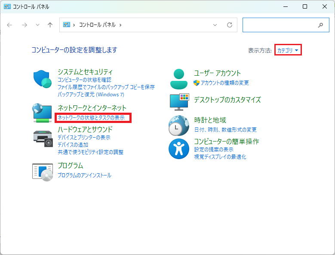Screen dimensions: 335x255
Task: Click the Desktop Customization monitor icon
Action: click(178, 101)
